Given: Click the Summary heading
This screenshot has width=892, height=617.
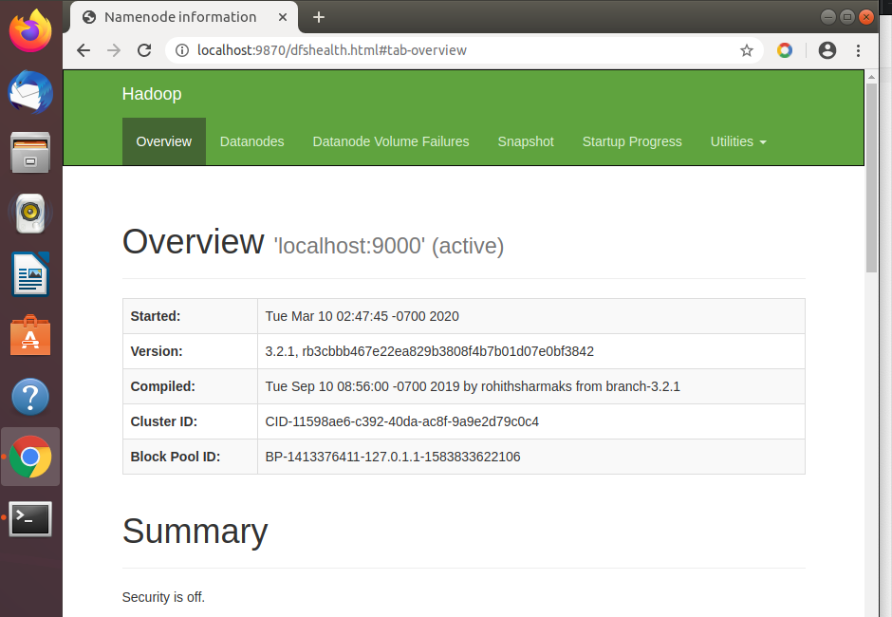Looking at the screenshot, I should pyautogui.click(x=195, y=532).
